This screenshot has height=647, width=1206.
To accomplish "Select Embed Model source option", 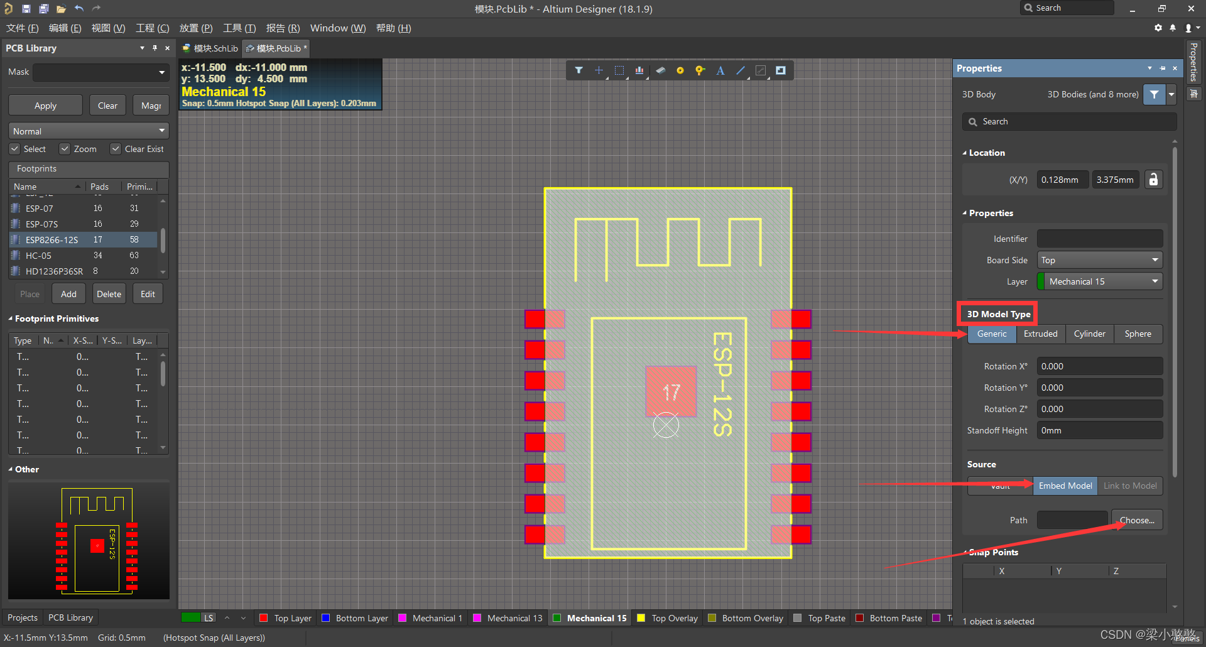I will pyautogui.click(x=1065, y=486).
